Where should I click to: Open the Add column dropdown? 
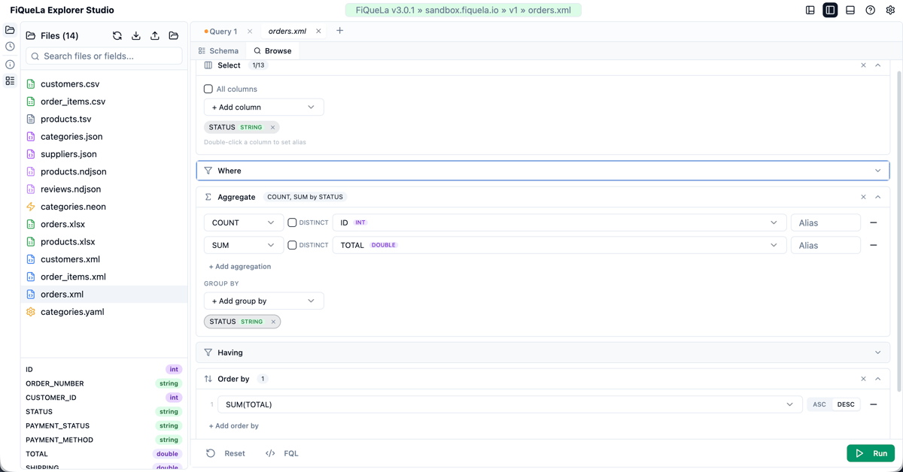[263, 107]
